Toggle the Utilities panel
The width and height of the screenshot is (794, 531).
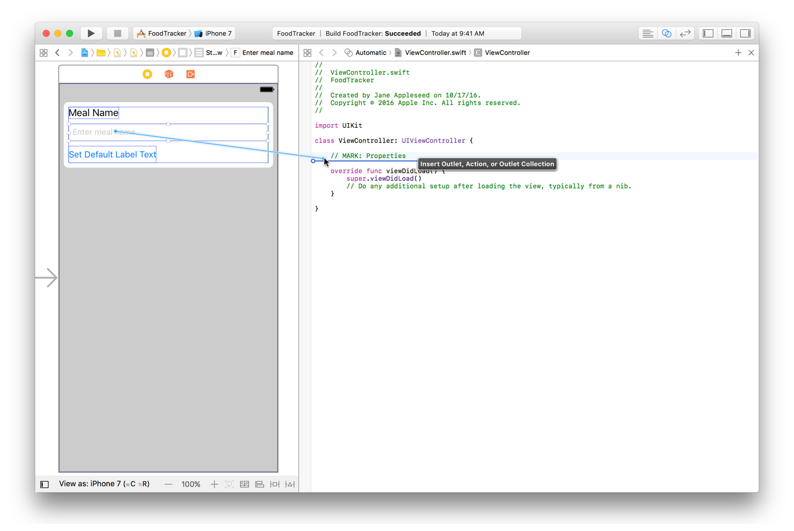pyautogui.click(x=746, y=33)
